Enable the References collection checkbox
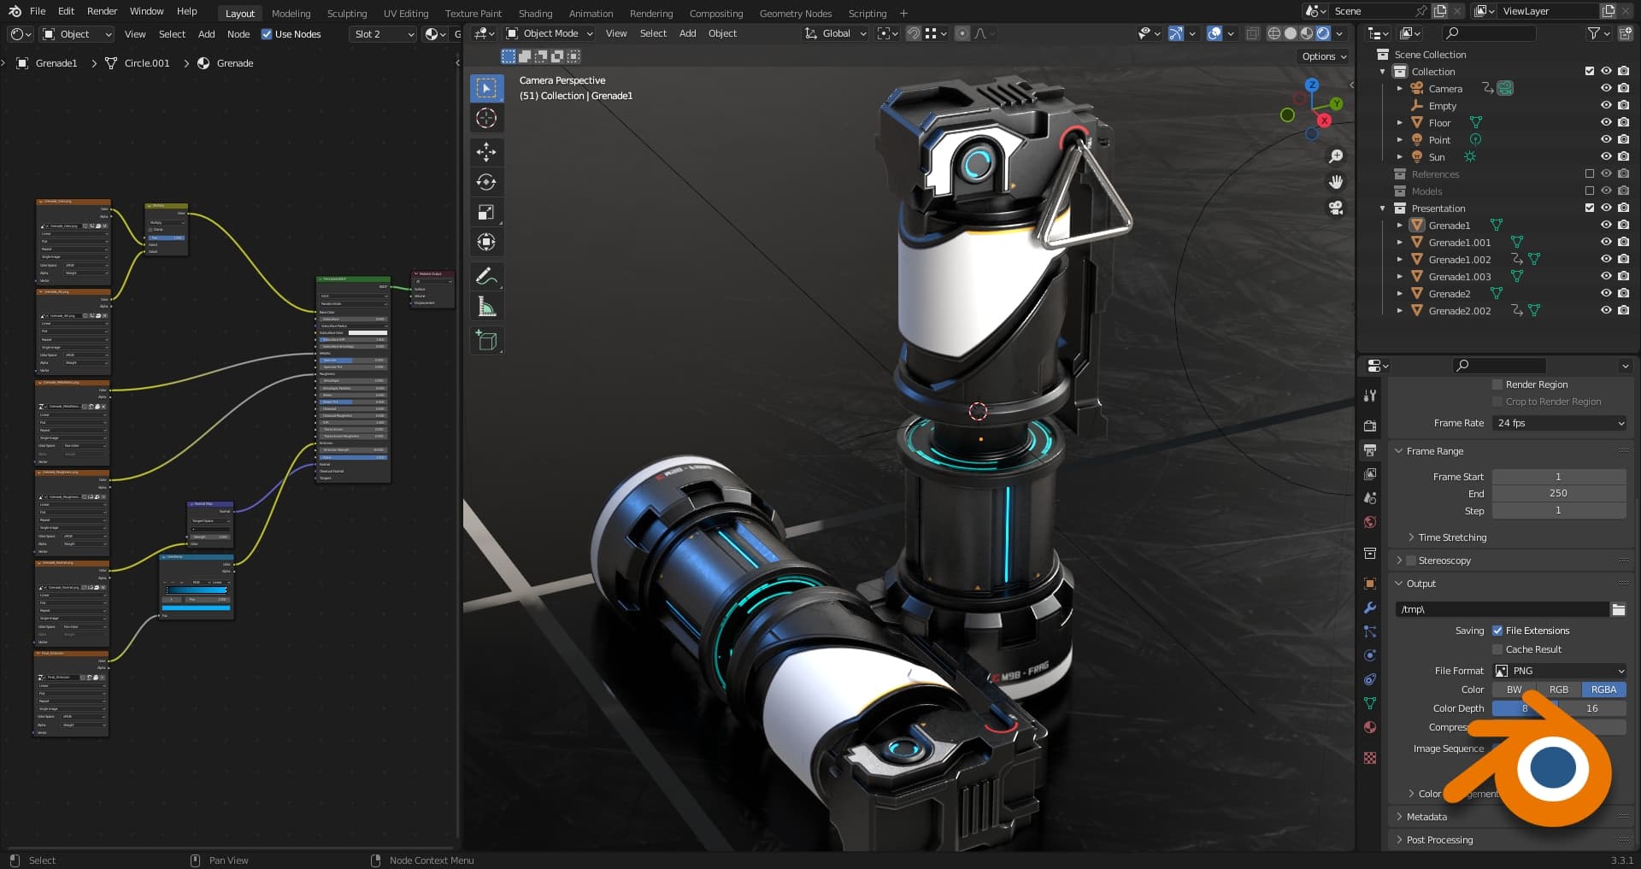The image size is (1641, 869). point(1590,173)
